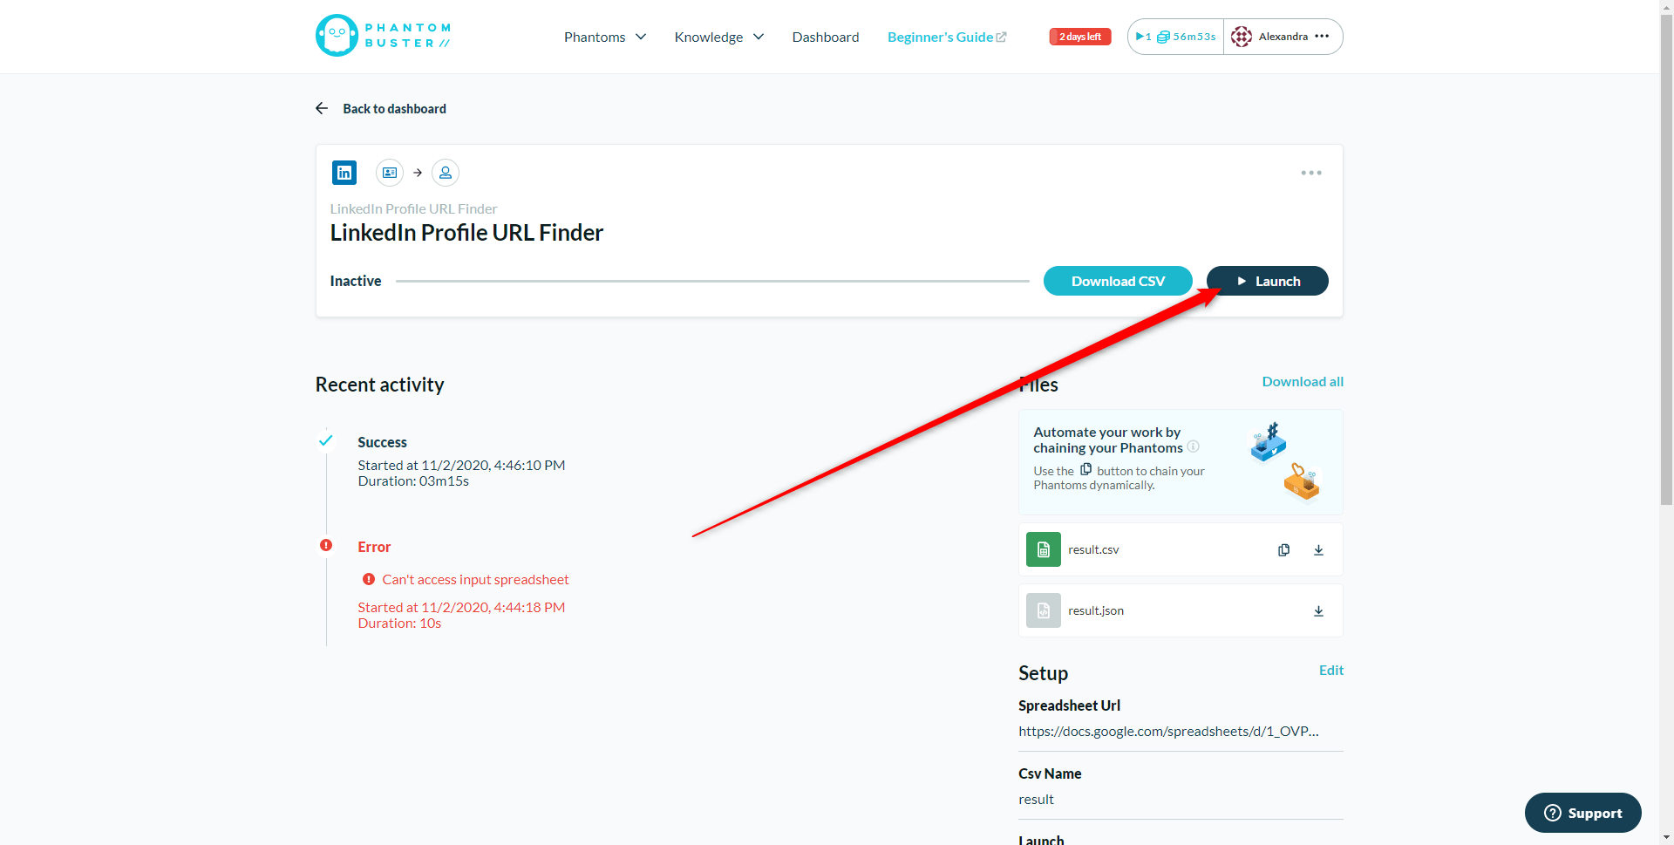Click the Inactive progress bar
Image resolution: width=1674 pixels, height=845 pixels.
712,281
